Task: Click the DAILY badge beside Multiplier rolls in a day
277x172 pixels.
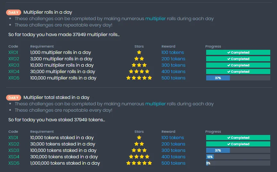Action: [x=13, y=12]
